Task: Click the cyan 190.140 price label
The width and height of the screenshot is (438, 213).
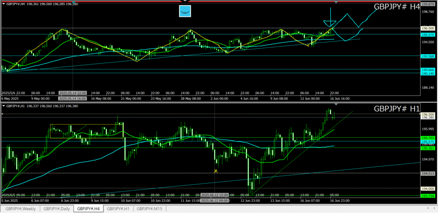Action: 428,74
